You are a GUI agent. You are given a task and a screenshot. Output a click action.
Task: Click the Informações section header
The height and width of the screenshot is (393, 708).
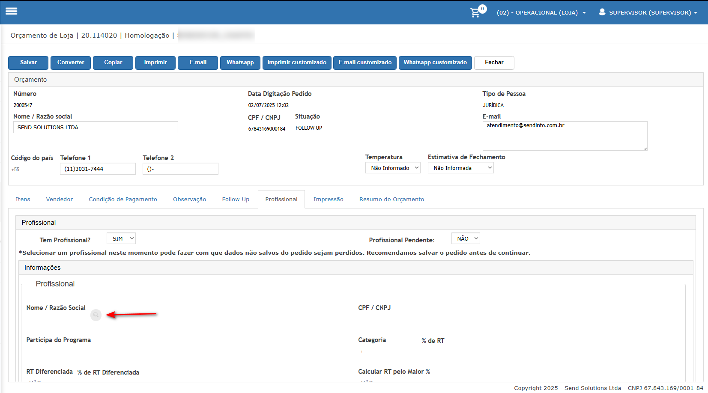point(356,268)
